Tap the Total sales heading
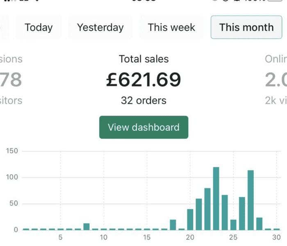Screen dimensions: 287x246 143,59
